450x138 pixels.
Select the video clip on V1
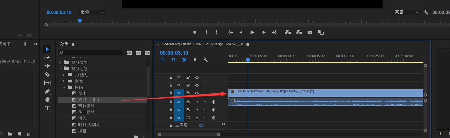[326, 93]
